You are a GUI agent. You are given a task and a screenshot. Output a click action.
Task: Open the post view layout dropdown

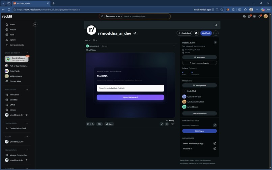tap(95, 40)
